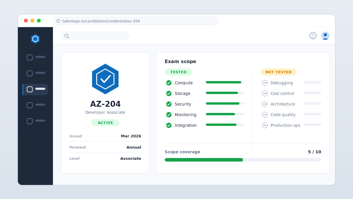Click the Code quality label
353x199 pixels.
pyautogui.click(x=283, y=115)
